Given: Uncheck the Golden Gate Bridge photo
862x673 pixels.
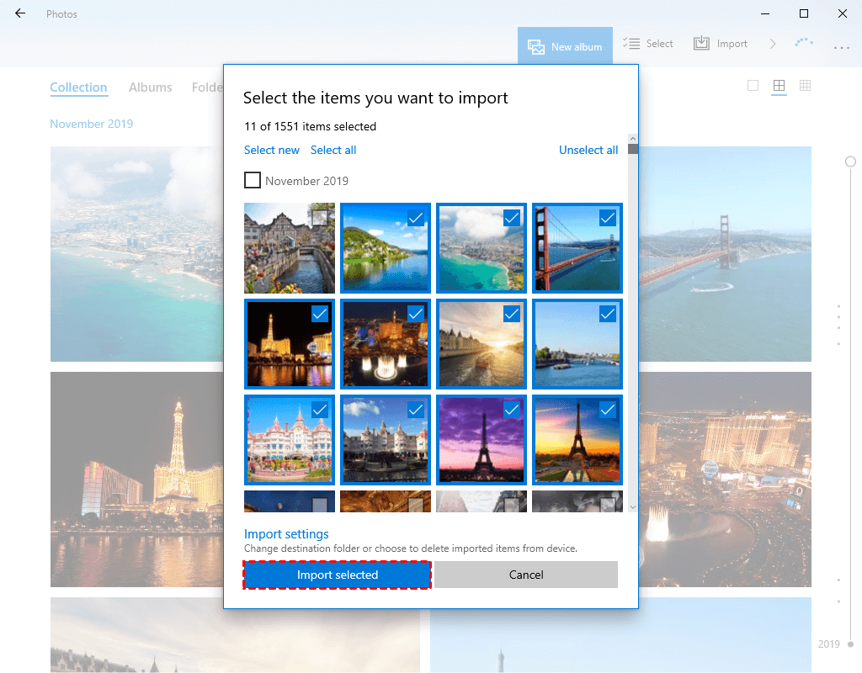Looking at the screenshot, I should coord(608,218).
